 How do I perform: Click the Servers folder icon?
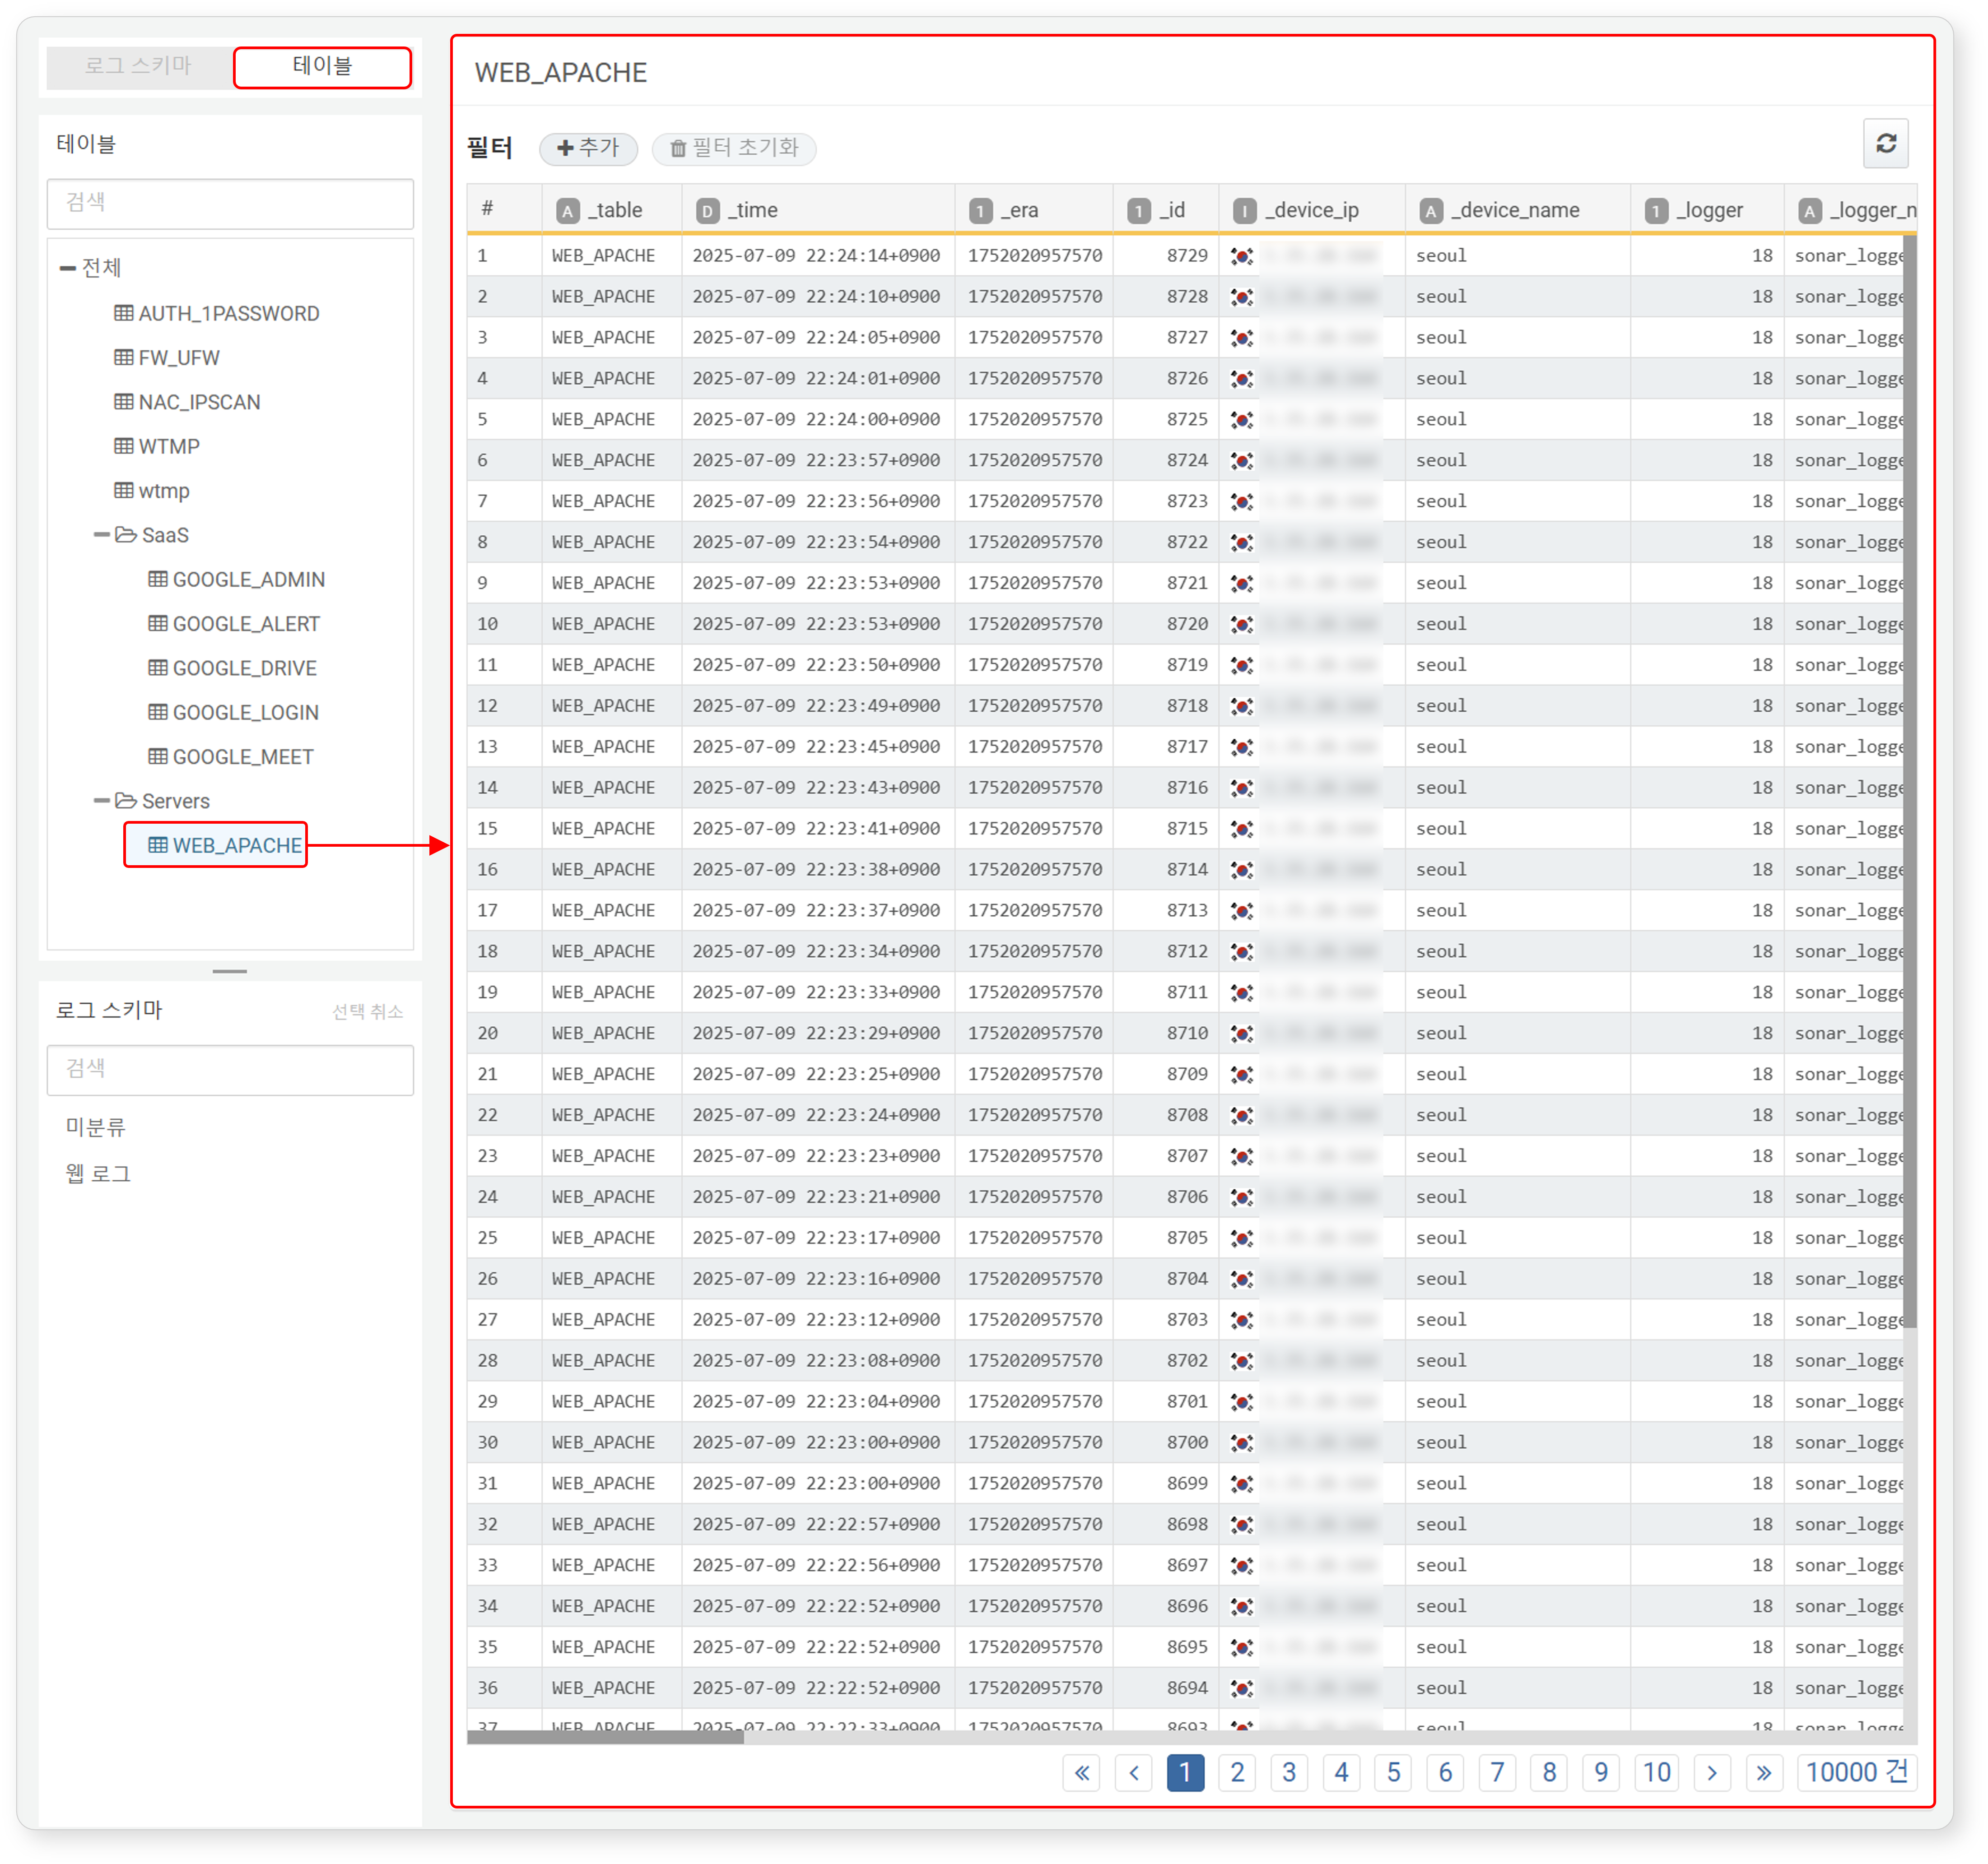pos(126,801)
